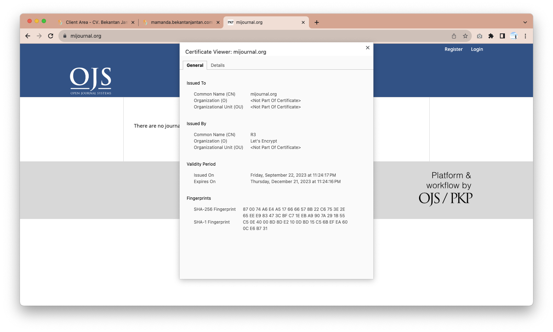Open a new tab with plus button
553x332 pixels.
pyautogui.click(x=317, y=22)
